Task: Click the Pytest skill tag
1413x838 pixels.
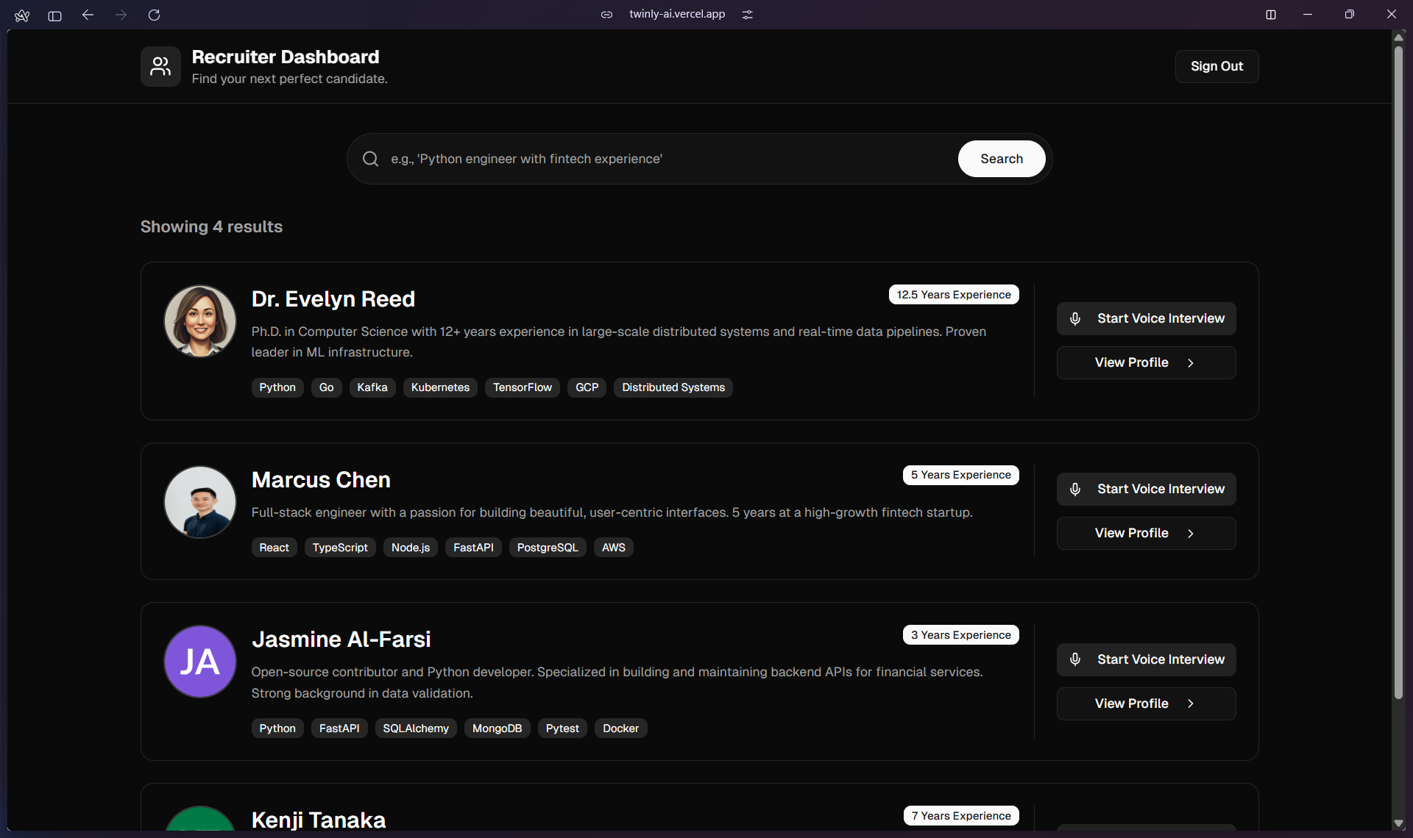Action: 562,728
